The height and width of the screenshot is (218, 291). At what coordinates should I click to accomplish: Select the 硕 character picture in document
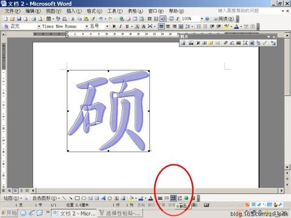[109, 111]
